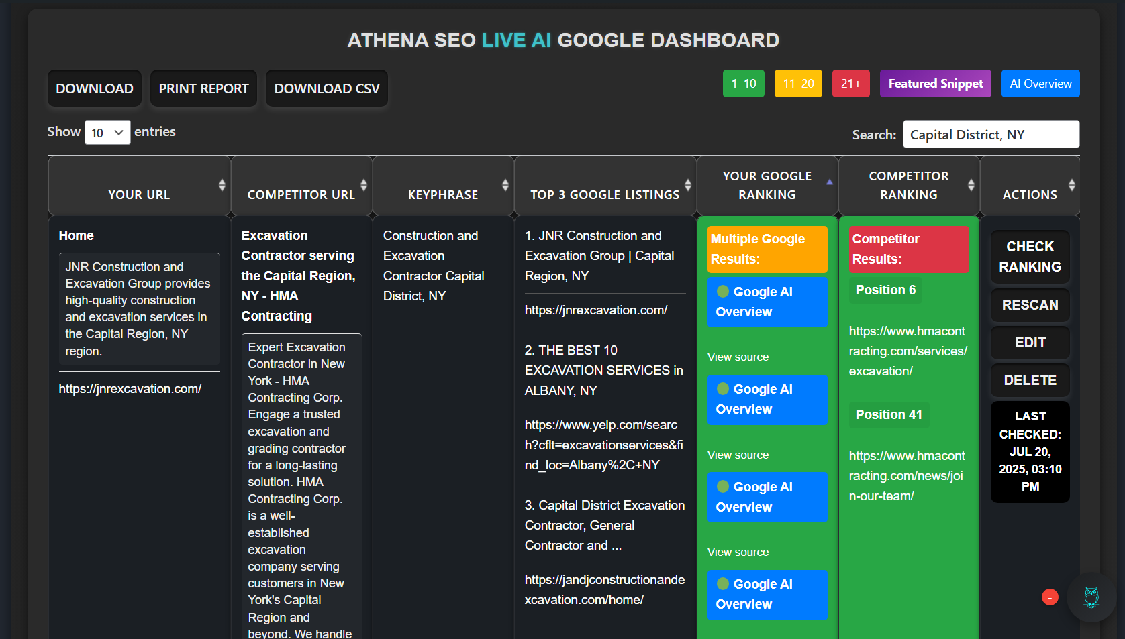Image resolution: width=1125 pixels, height=639 pixels.
Task: Click the DOWNLOAD CSV button
Action: [x=327, y=89]
